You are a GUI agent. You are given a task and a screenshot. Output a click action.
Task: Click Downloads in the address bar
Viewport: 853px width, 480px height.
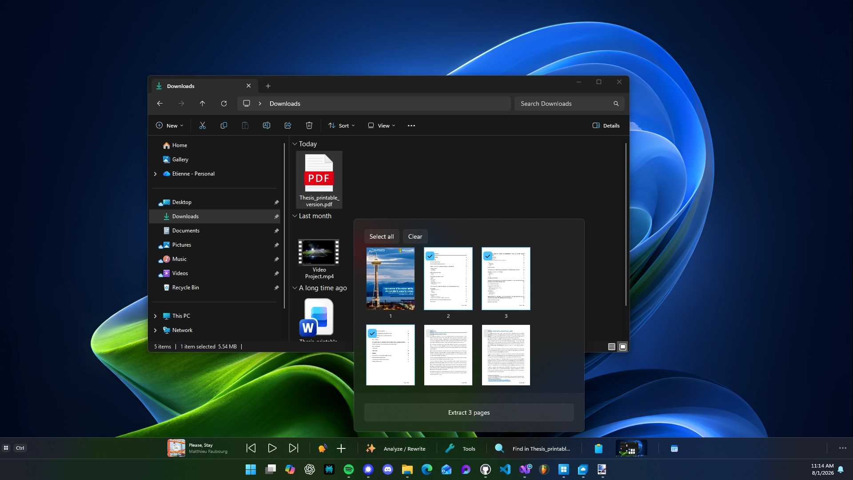pos(285,104)
